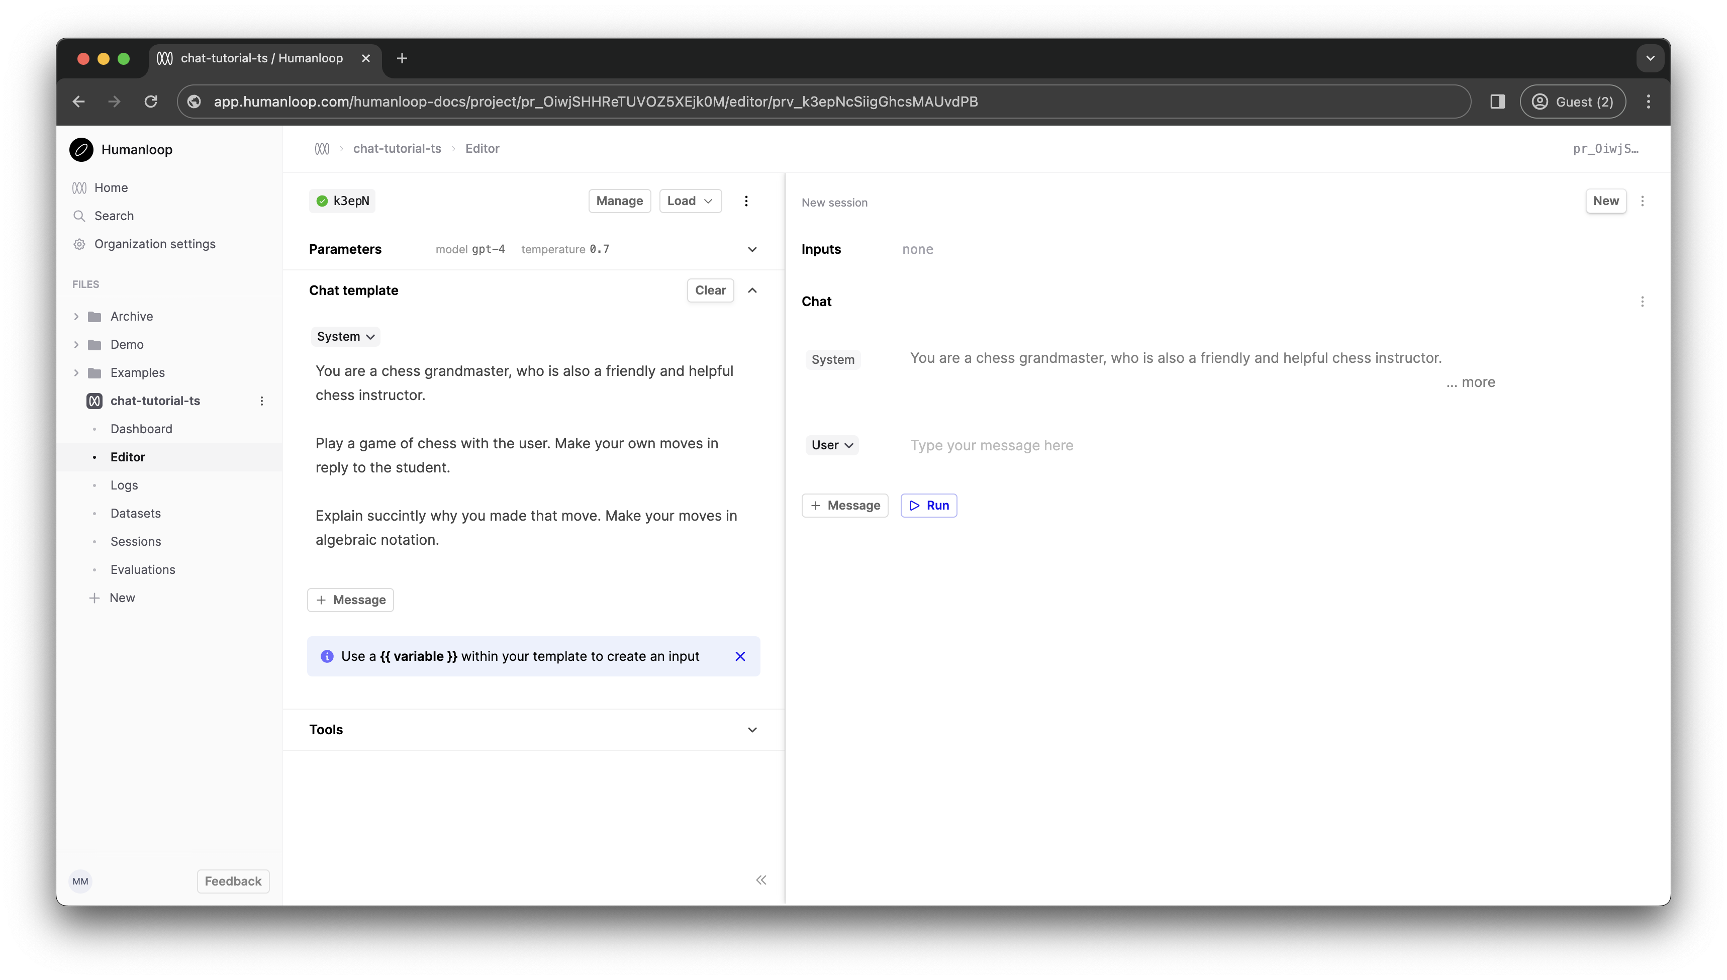Dismiss the variable hint banner
Screen dimensions: 1727x980
coord(740,656)
